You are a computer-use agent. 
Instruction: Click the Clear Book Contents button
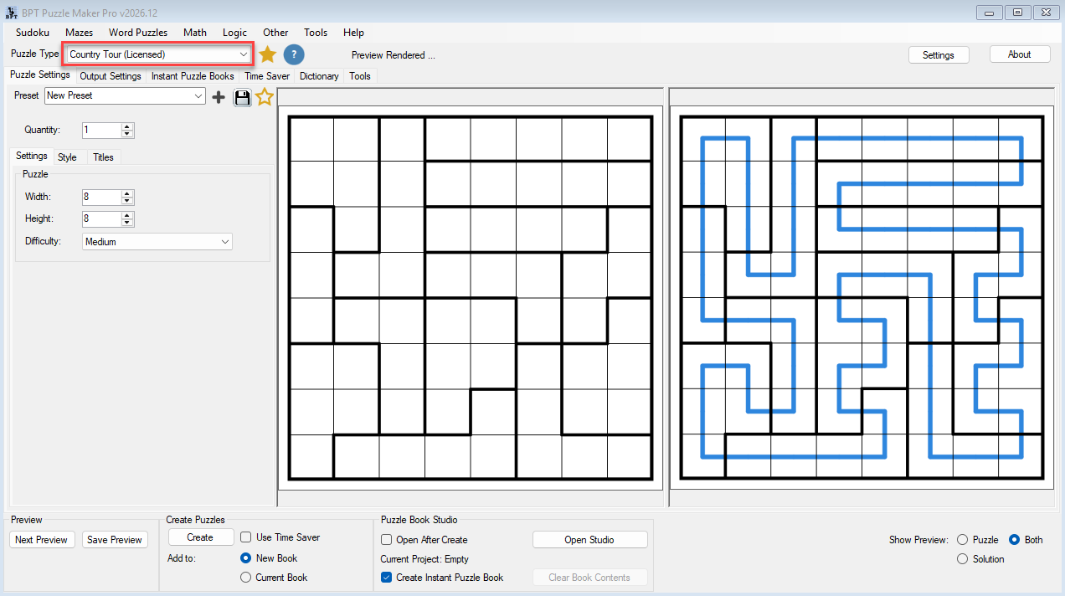(589, 578)
